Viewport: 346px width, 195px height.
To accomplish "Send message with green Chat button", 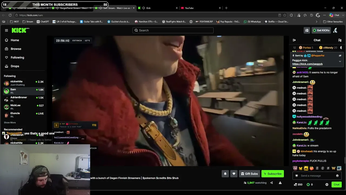I will 337,184.
